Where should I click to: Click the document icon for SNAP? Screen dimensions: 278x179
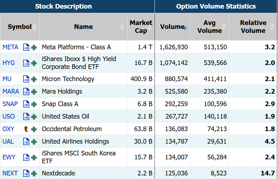click(26, 104)
